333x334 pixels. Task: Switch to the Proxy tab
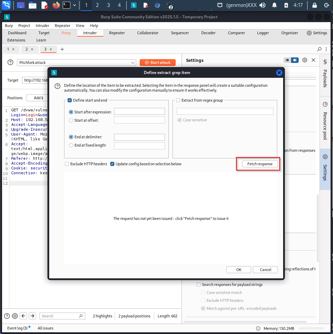tap(66, 33)
